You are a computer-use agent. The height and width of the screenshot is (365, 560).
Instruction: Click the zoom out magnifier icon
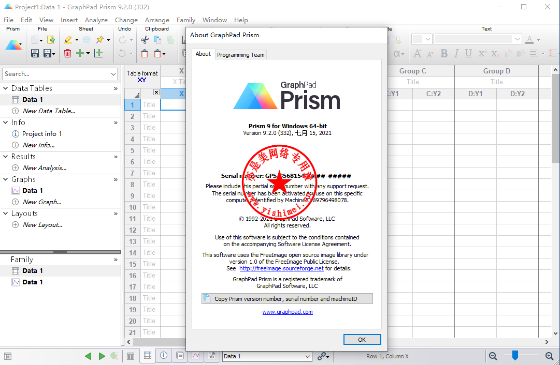tap(493, 356)
